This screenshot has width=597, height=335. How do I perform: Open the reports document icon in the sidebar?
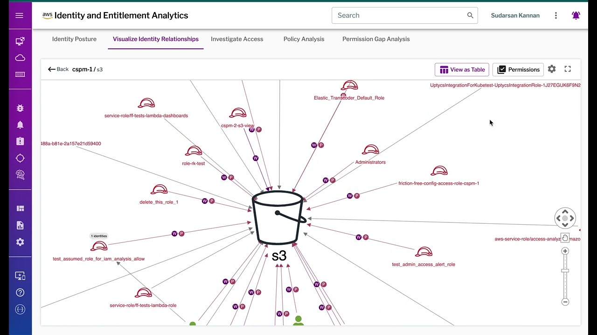(20, 225)
